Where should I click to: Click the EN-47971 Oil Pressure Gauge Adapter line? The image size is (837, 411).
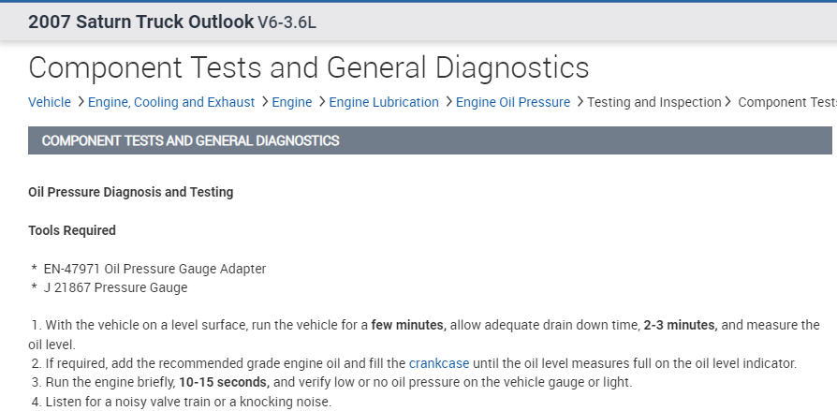[154, 269]
